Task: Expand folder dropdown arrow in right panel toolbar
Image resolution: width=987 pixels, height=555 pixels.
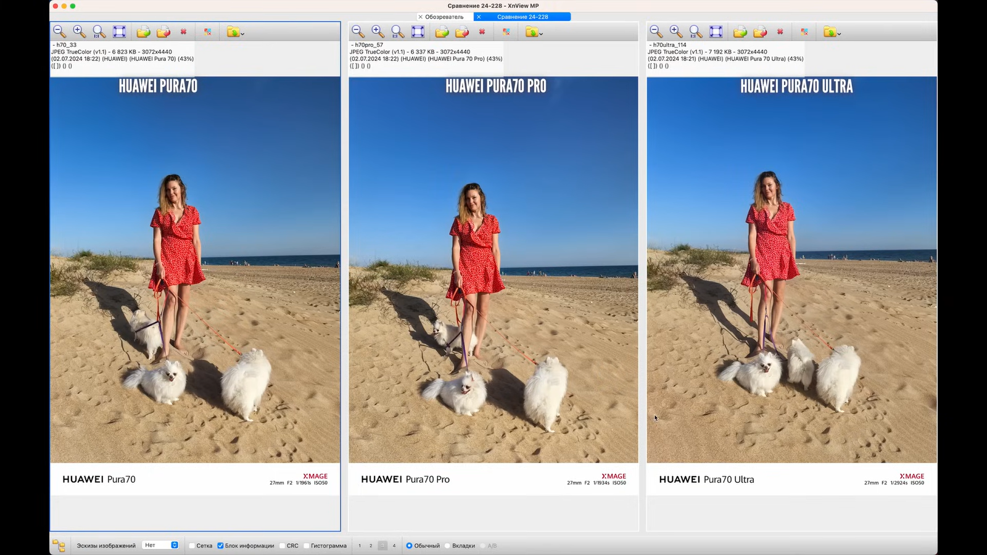Action: click(x=839, y=33)
